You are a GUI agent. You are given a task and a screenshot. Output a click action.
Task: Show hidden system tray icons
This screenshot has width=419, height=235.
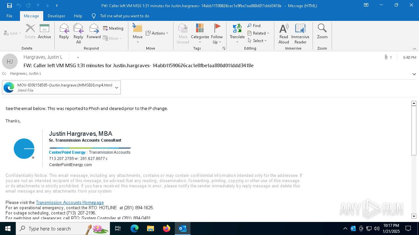point(345,228)
